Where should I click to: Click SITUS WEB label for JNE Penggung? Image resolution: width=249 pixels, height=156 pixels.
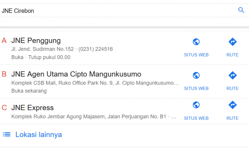(x=196, y=55)
